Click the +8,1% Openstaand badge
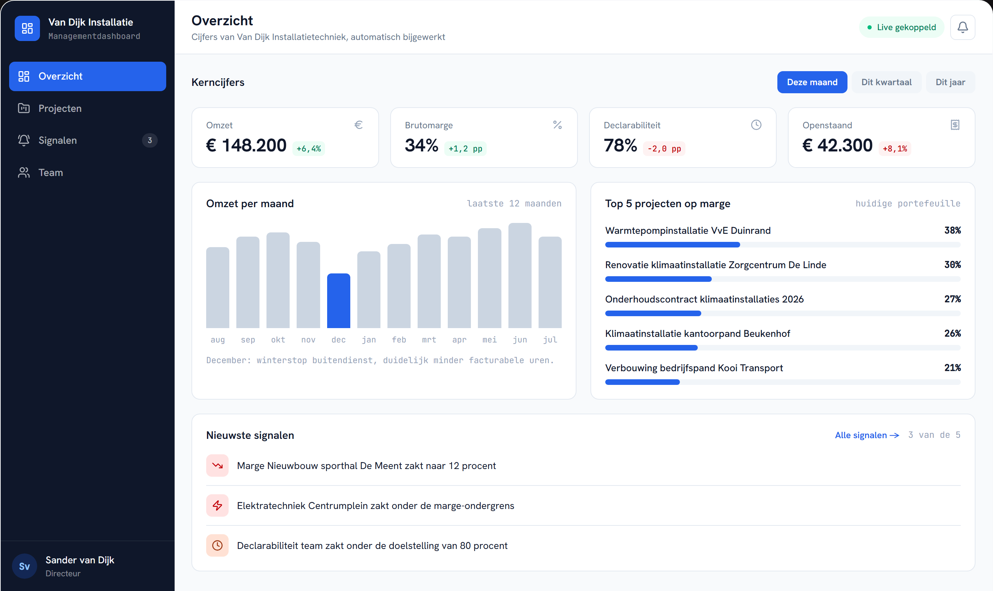This screenshot has height=591, width=993. tap(894, 149)
